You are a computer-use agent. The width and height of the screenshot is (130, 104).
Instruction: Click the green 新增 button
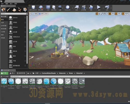pos(4,73)
